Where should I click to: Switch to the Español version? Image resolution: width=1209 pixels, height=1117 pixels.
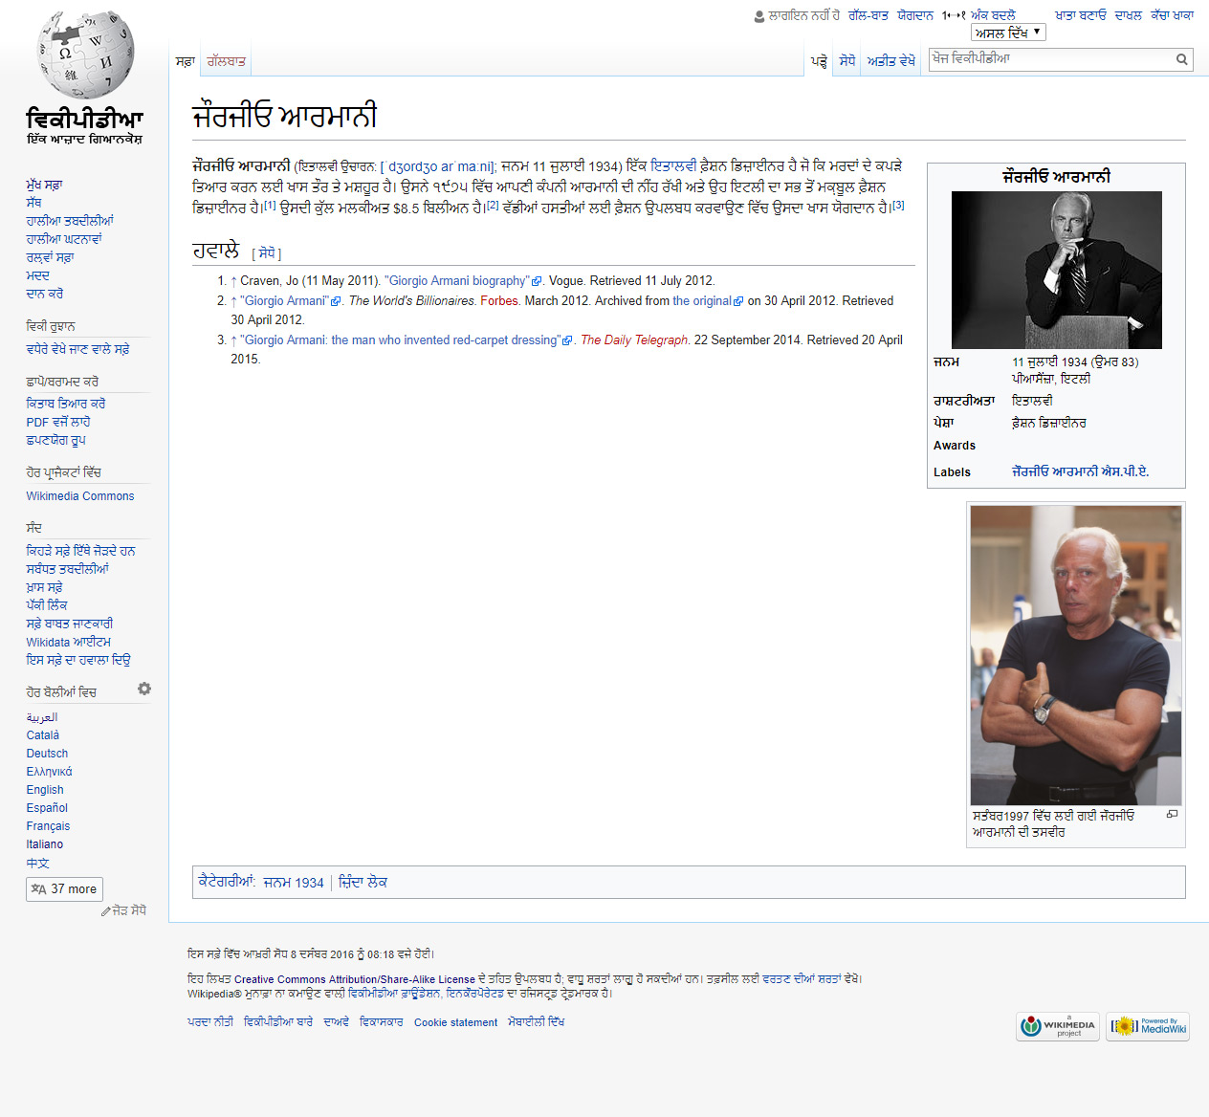click(47, 808)
